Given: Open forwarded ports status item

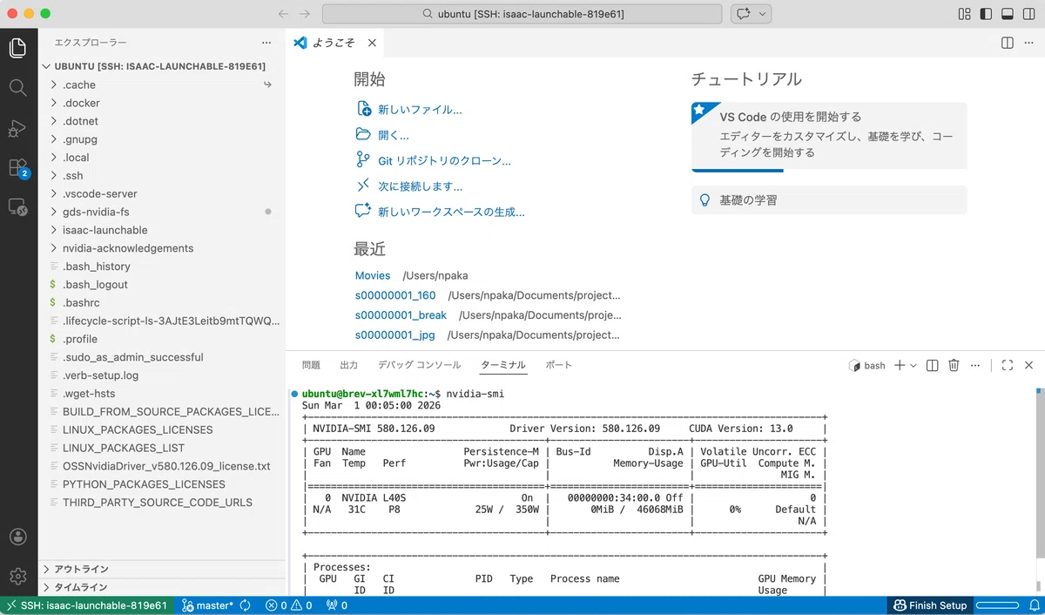Looking at the screenshot, I should click(336, 605).
